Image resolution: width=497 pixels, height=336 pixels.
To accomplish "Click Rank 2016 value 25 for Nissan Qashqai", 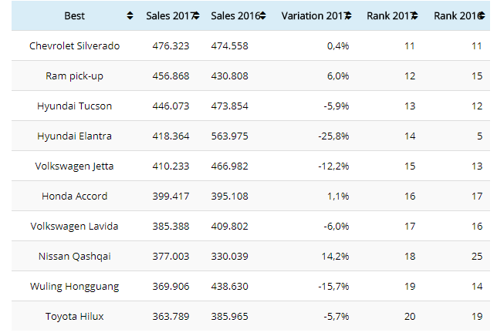I will tap(477, 257).
